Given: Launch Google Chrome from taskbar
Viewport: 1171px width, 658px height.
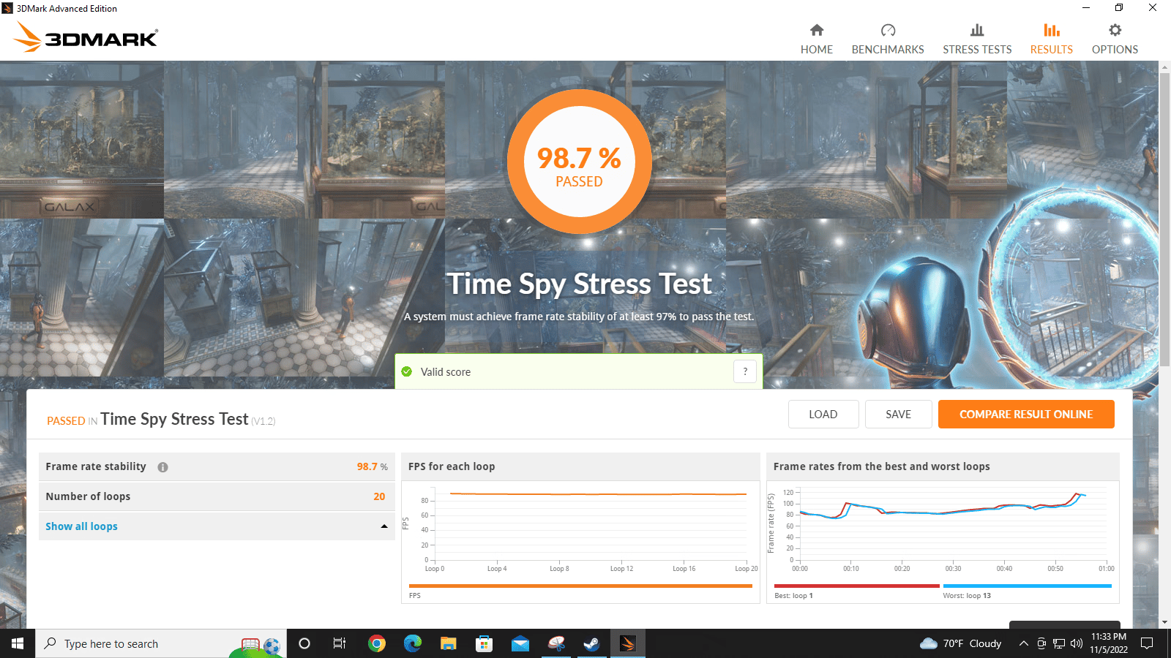Looking at the screenshot, I should 377,643.
